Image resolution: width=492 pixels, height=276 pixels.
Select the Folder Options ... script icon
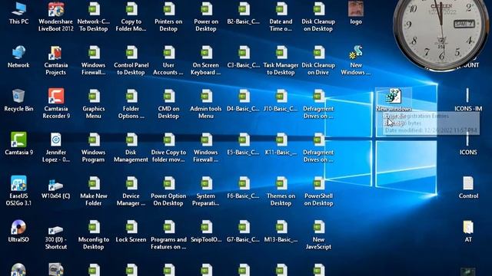click(131, 97)
